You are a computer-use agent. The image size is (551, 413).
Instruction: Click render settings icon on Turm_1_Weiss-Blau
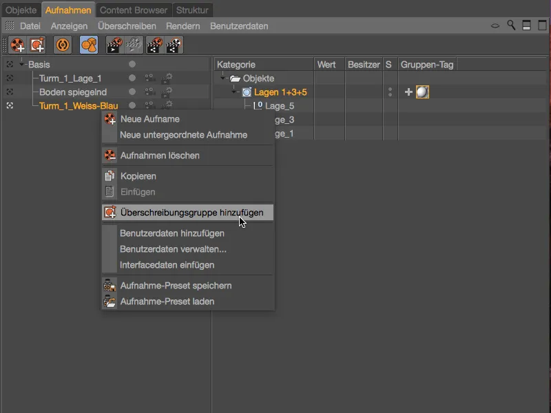pyautogui.click(x=167, y=105)
